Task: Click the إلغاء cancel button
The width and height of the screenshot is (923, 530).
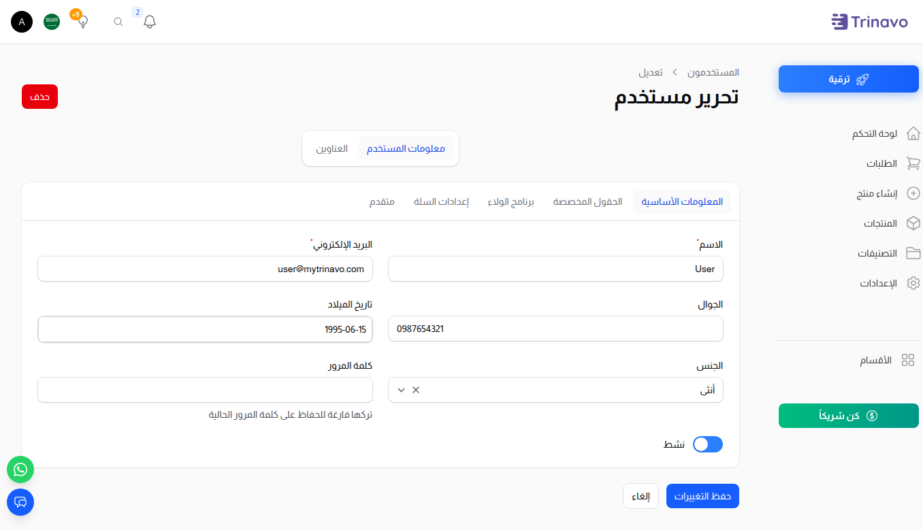Action: pyautogui.click(x=641, y=496)
